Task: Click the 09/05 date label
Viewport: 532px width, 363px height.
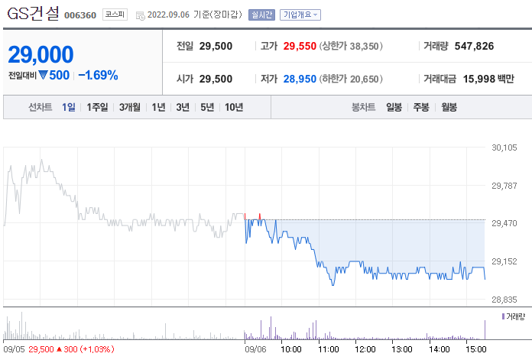Action: point(14,349)
